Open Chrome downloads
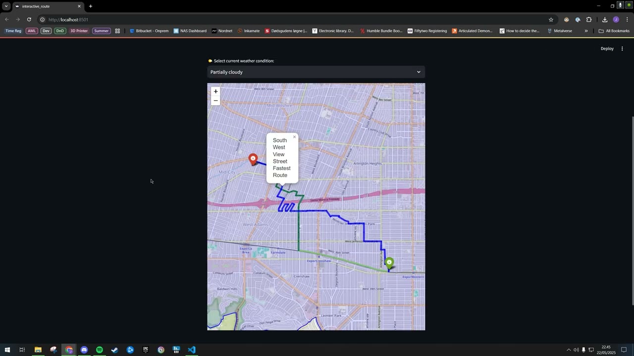634x356 pixels. [605, 20]
